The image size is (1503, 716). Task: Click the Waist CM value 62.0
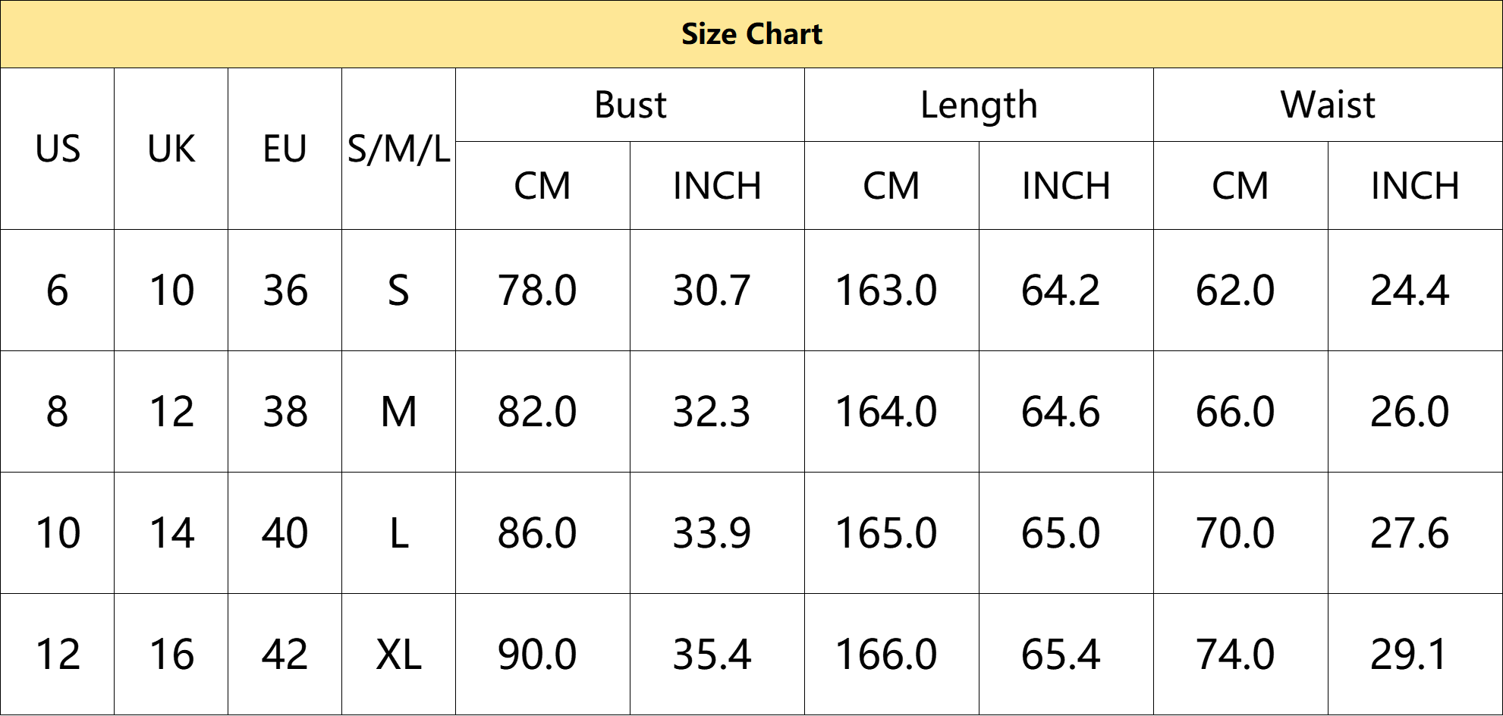point(1241,290)
